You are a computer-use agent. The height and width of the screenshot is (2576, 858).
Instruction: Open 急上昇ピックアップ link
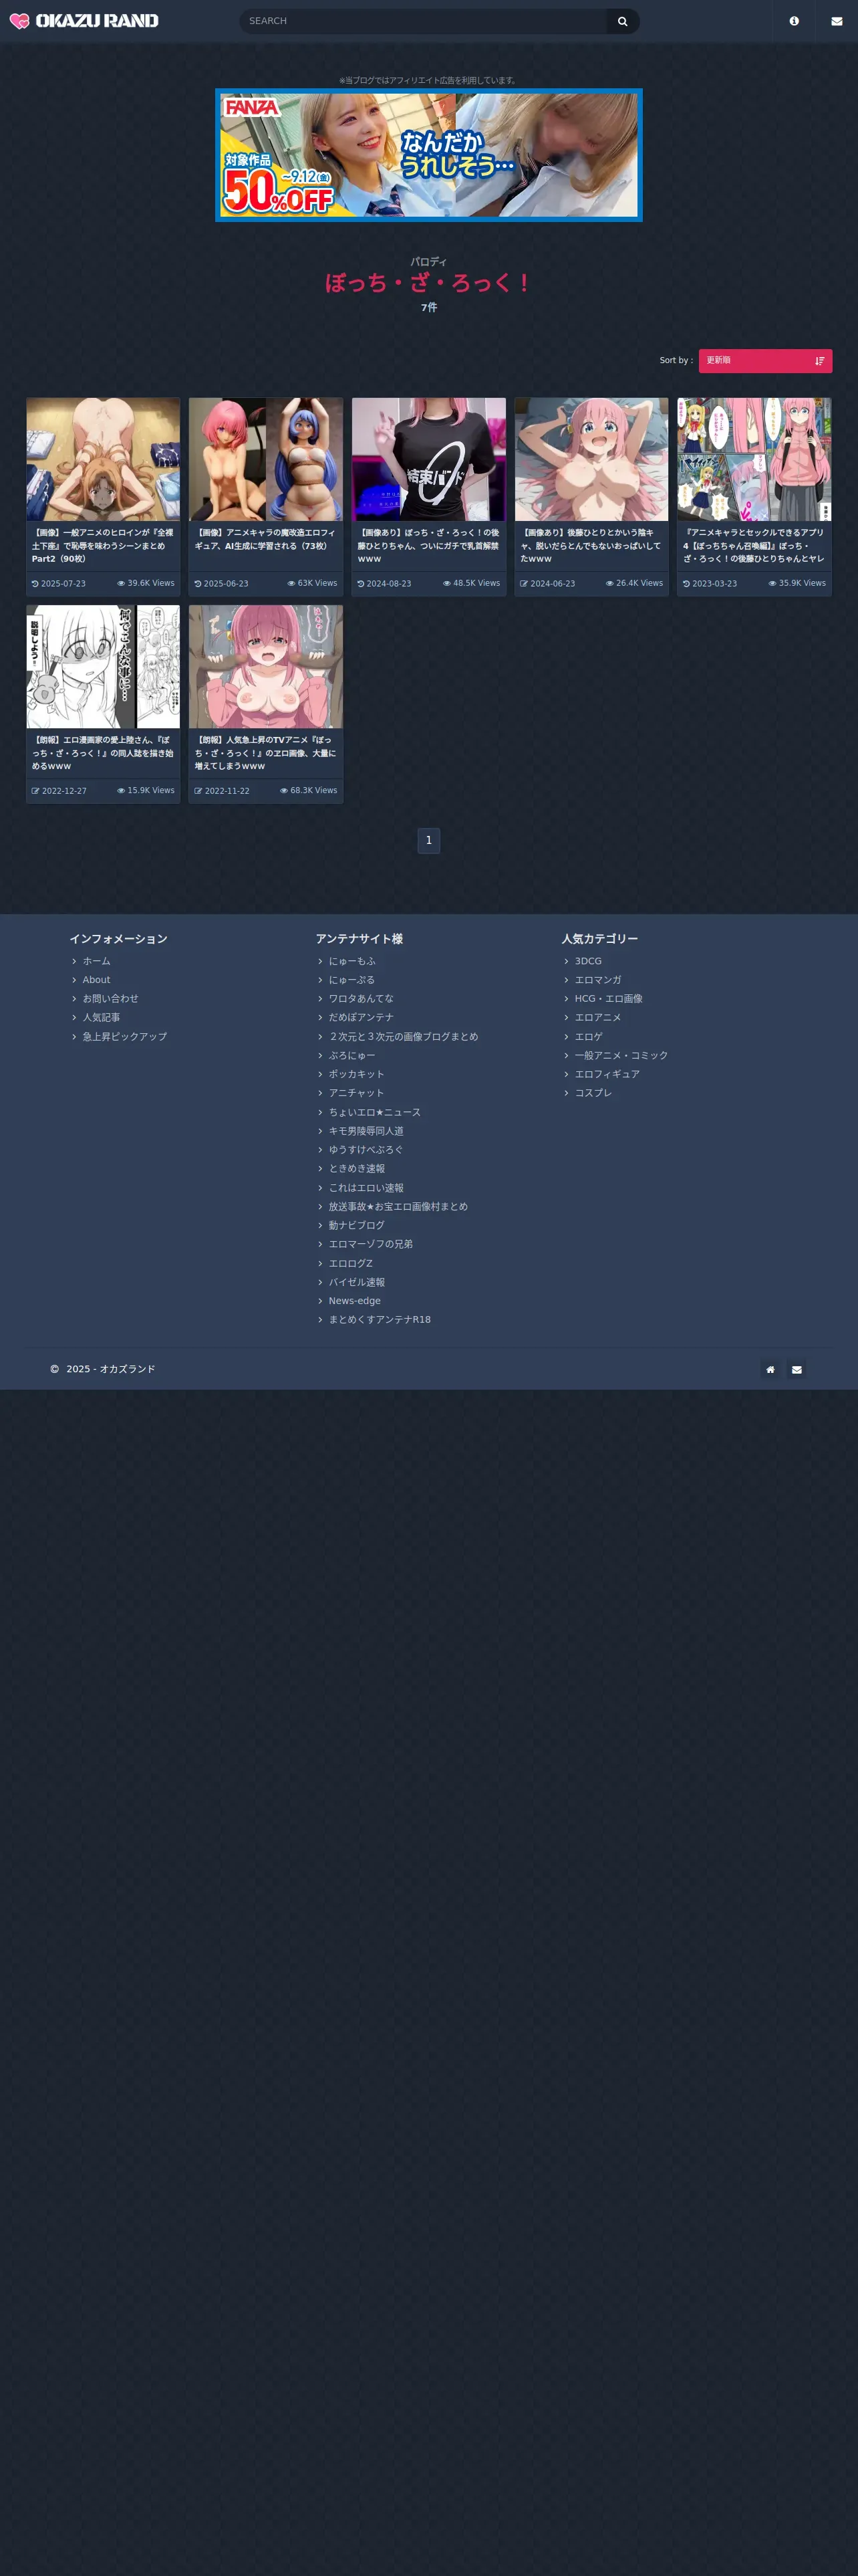[x=125, y=1036]
